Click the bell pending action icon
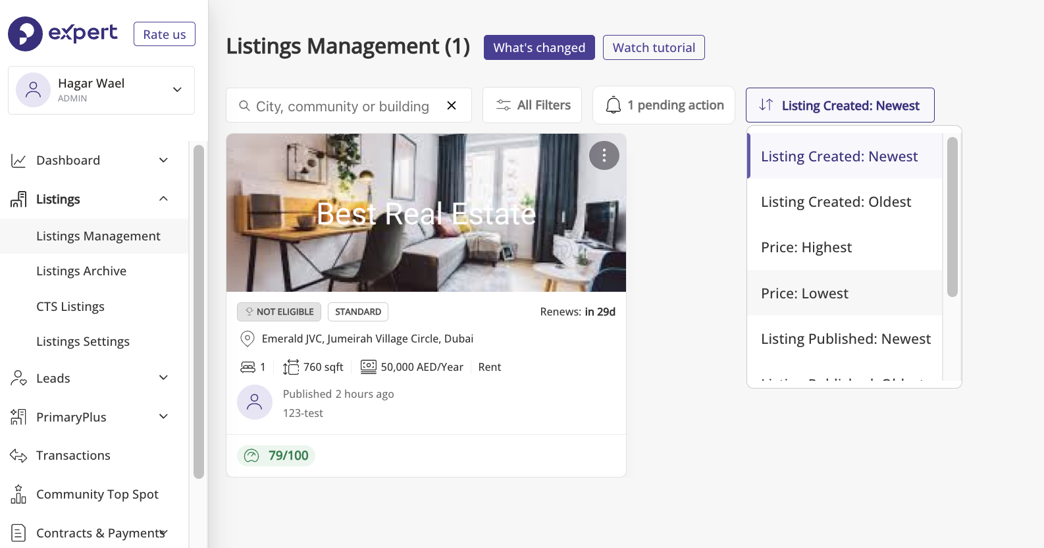Viewport: 1044px width, 548px height. pos(613,105)
